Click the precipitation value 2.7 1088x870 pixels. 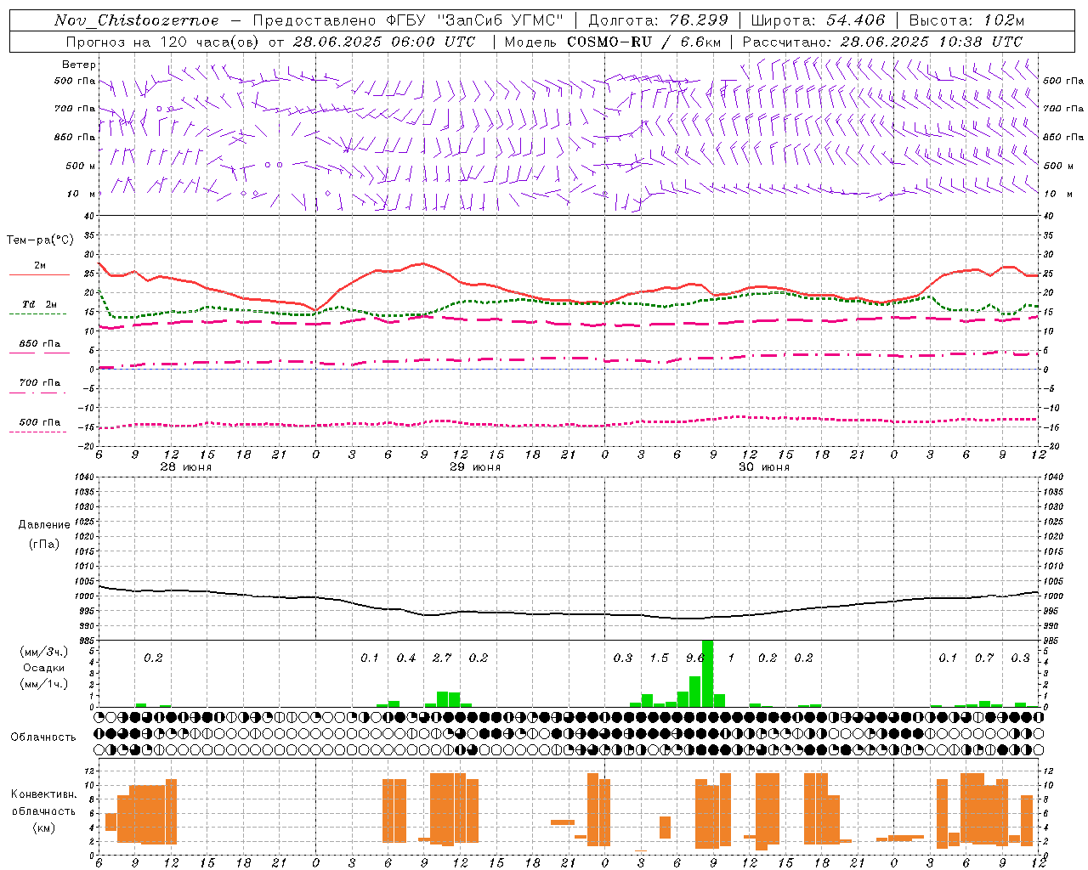click(x=442, y=658)
